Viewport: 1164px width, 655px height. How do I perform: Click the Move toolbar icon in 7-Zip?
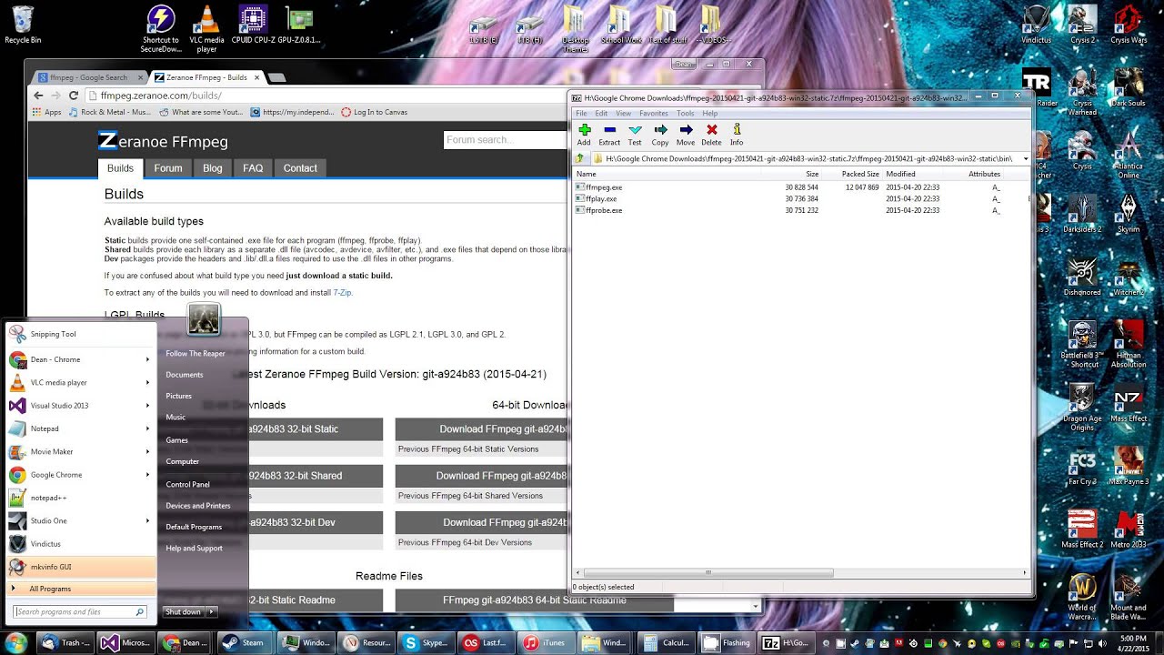point(686,135)
